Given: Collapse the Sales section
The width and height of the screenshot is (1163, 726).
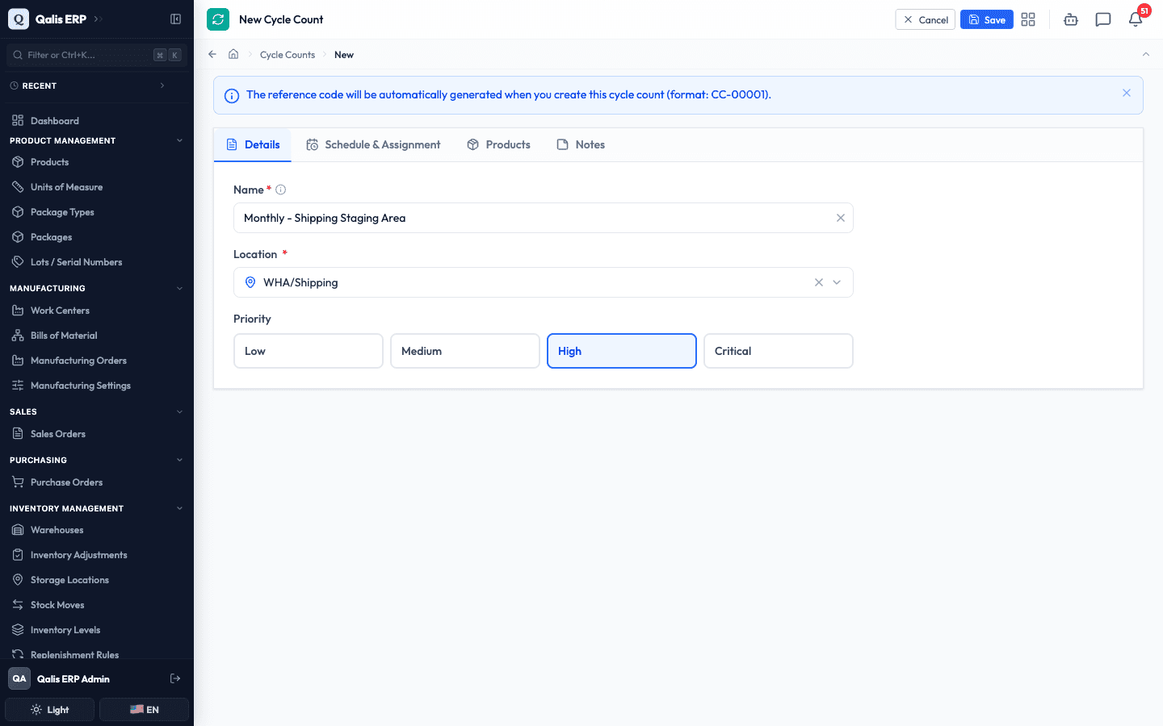Looking at the screenshot, I should tap(179, 411).
